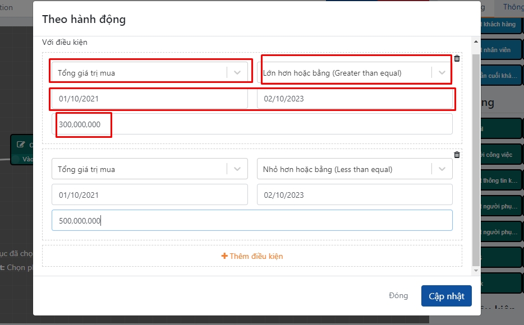Click the Thêm điều kiện link
The image size is (524, 325).
256,256
